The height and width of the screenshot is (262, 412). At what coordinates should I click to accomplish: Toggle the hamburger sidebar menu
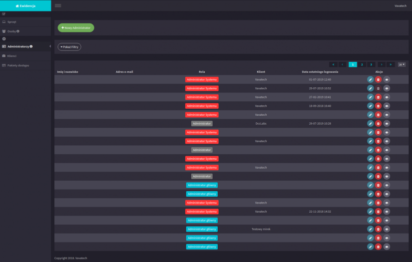coord(58,5)
